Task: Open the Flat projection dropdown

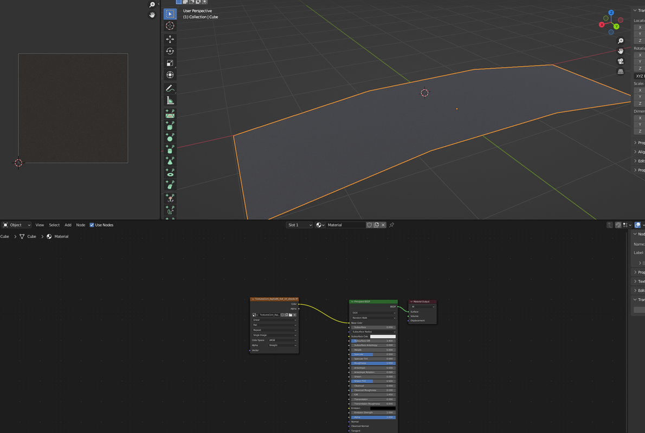Action: 274,325
